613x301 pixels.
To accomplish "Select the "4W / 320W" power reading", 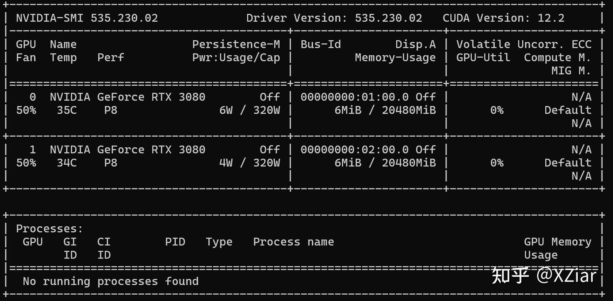I will coord(250,163).
